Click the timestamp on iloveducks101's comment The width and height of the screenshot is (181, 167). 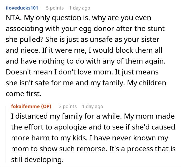[80, 8]
